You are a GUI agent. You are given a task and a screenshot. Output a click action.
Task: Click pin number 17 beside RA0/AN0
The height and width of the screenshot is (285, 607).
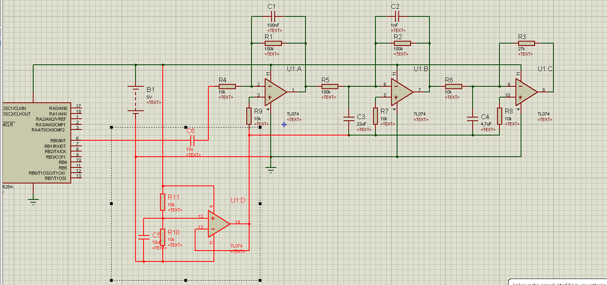(x=78, y=106)
